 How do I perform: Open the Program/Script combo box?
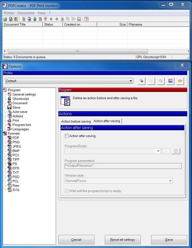click(113, 151)
